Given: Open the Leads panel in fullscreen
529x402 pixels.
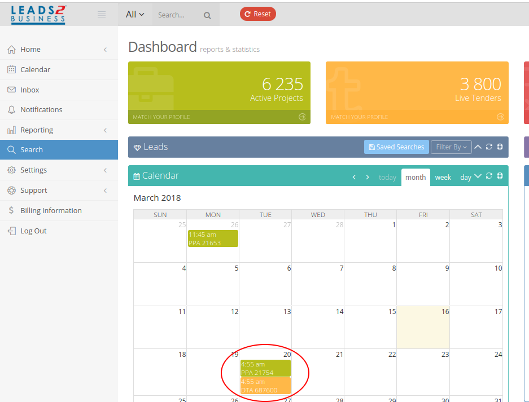Looking at the screenshot, I should pos(500,147).
